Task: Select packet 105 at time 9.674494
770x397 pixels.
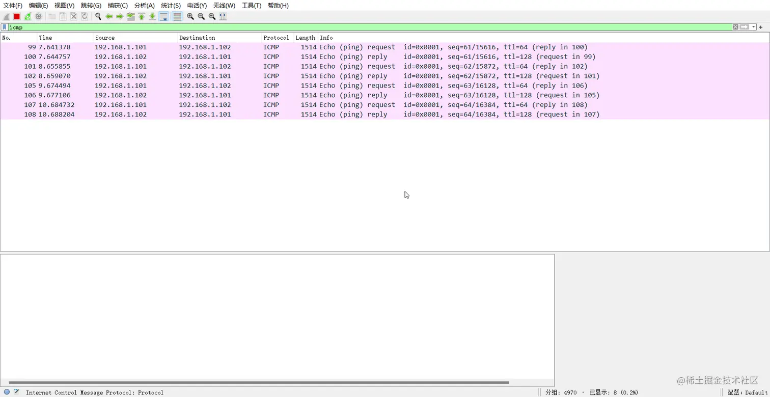Action: (384, 86)
